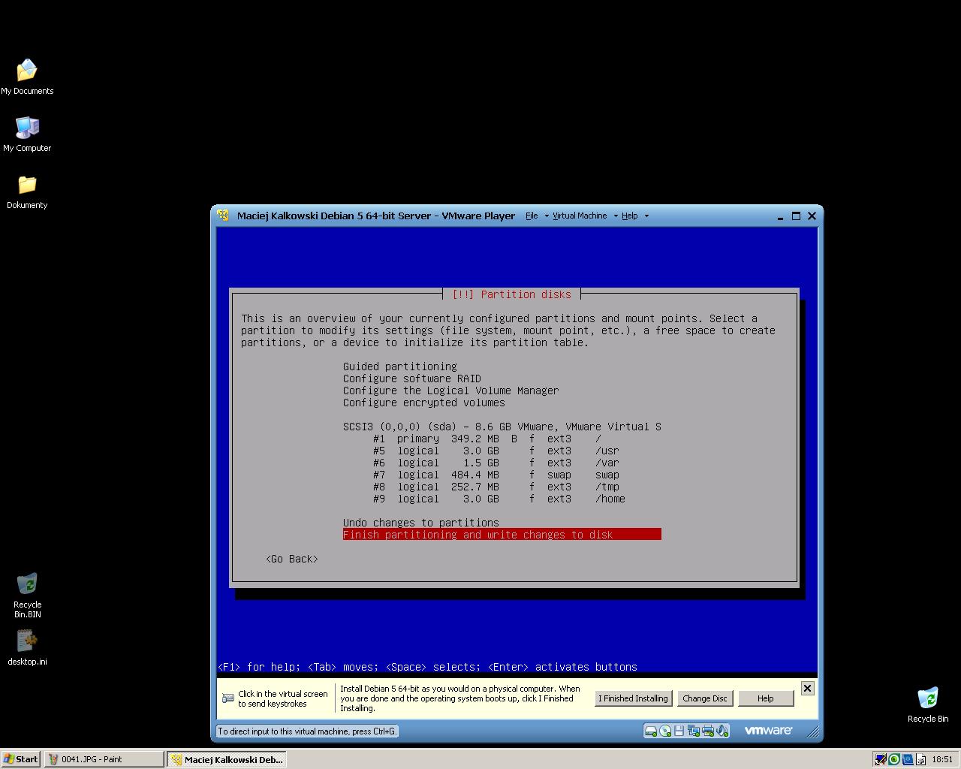
Task: Click the sound card device icon
Action: [722, 731]
